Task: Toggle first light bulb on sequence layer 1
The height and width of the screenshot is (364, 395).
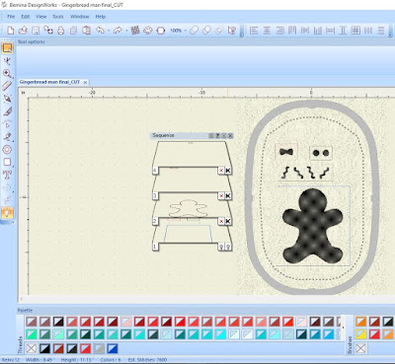Action: click(x=221, y=247)
